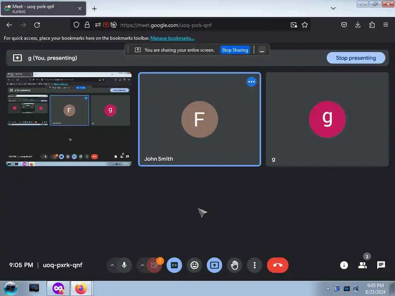The image size is (395, 296).
Task: Click the uoq-pxrk-qnf meeting code text
Action: (63, 265)
